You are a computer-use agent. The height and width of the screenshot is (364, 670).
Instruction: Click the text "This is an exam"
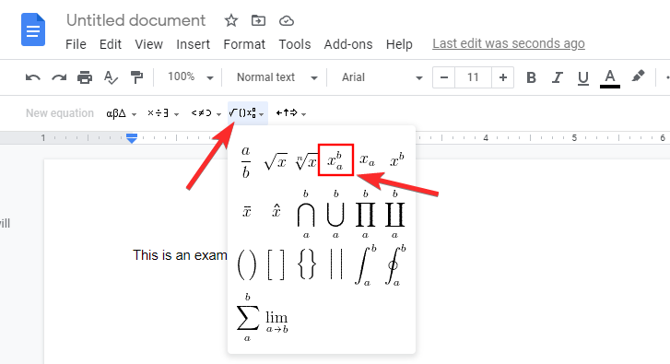(180, 255)
